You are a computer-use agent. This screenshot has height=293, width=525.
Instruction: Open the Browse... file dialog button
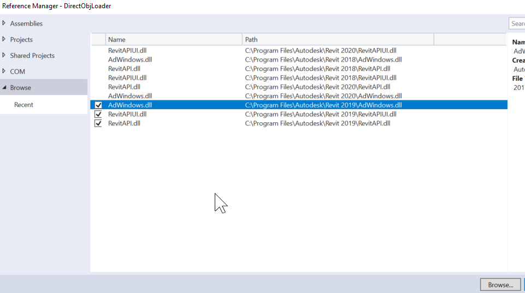(x=500, y=285)
